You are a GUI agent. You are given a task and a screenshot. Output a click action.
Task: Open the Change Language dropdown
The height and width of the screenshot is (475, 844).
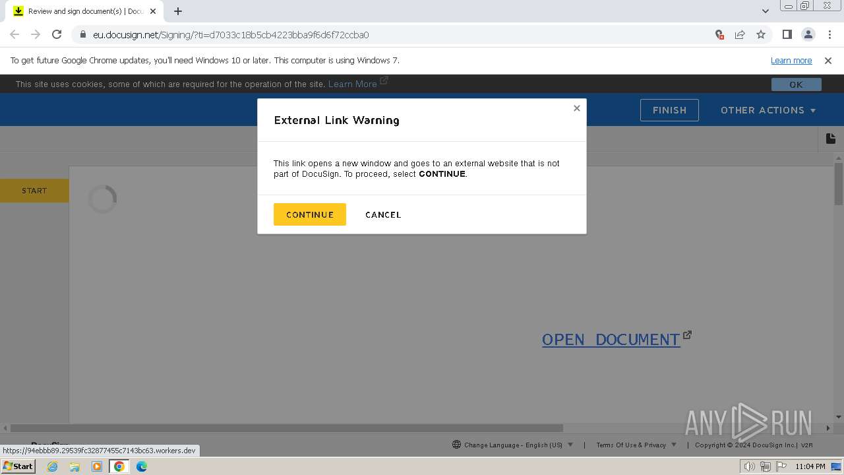click(x=513, y=445)
